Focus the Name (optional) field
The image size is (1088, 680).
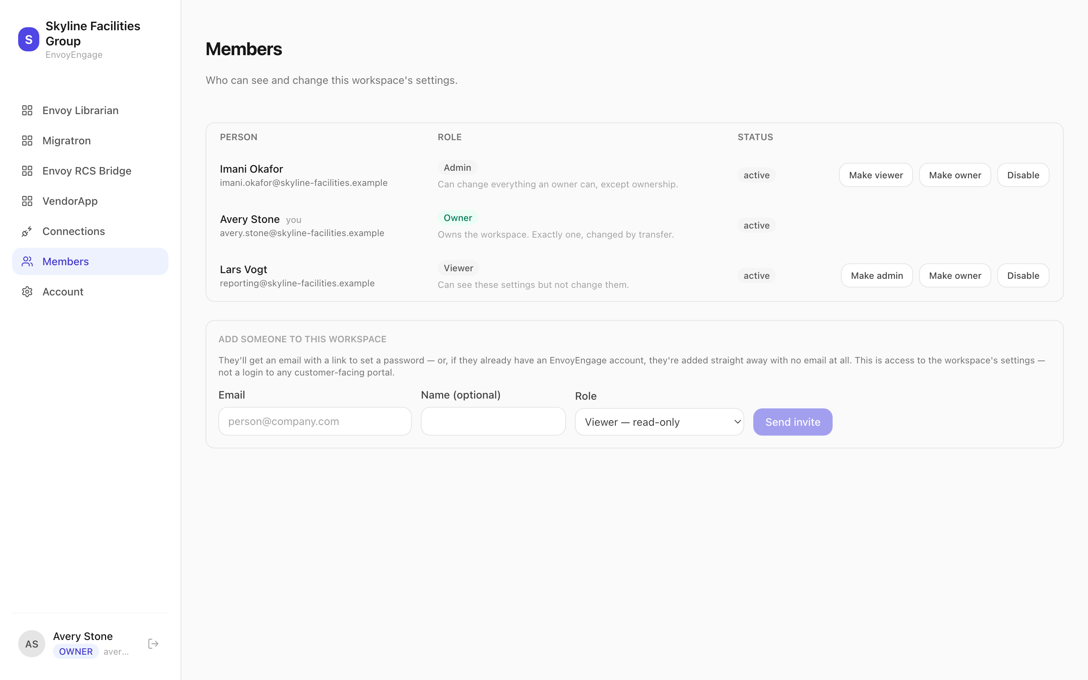click(x=493, y=421)
